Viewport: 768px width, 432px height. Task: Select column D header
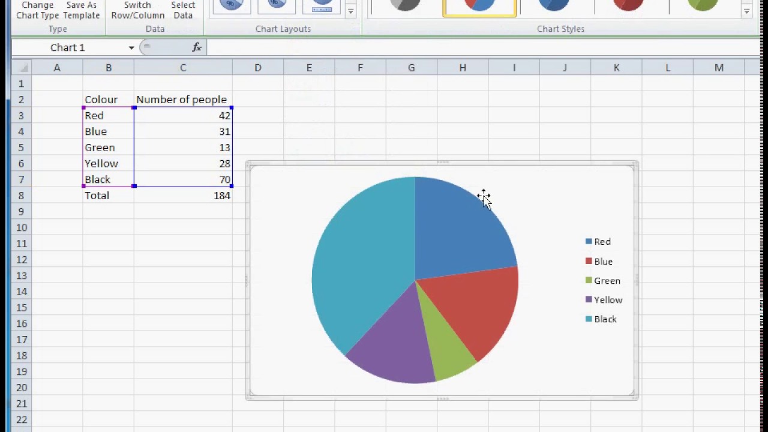click(x=258, y=68)
